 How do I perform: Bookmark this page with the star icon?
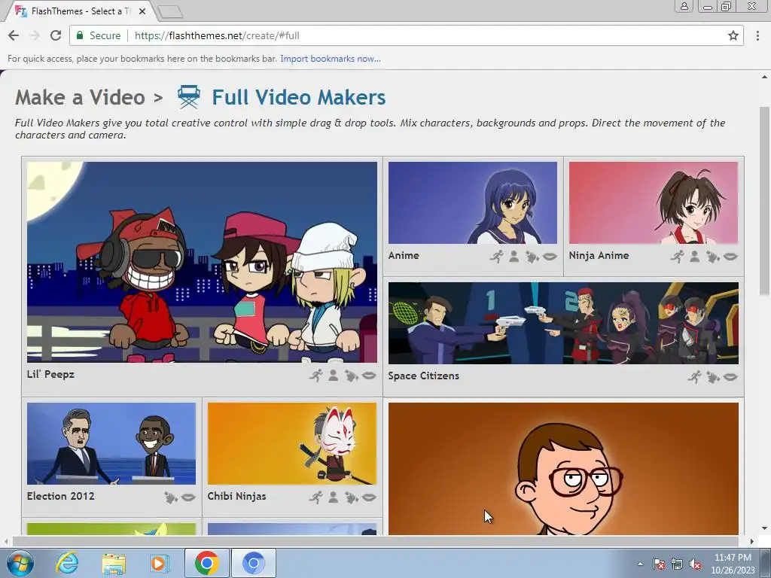pos(733,35)
